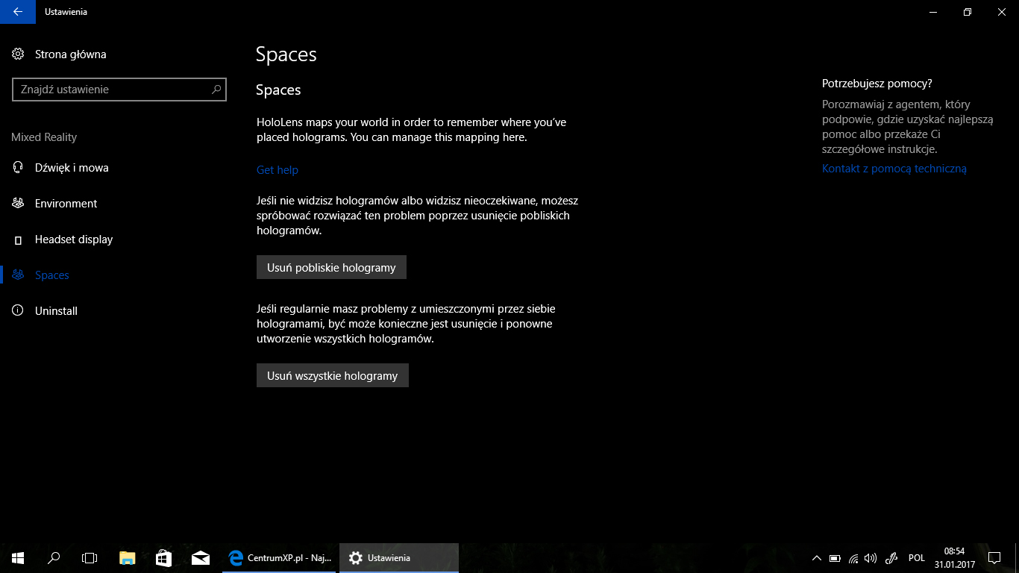Viewport: 1019px width, 573px height.
Task: Open the Wi-Fi network tray icon
Action: coord(853,558)
